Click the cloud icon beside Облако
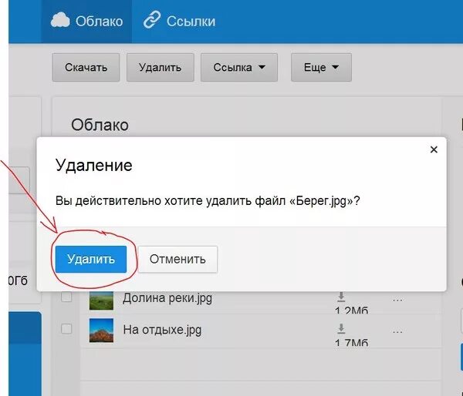 60,20
